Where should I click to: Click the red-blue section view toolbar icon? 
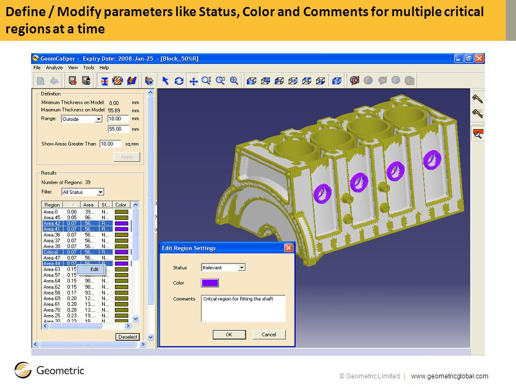(x=354, y=80)
